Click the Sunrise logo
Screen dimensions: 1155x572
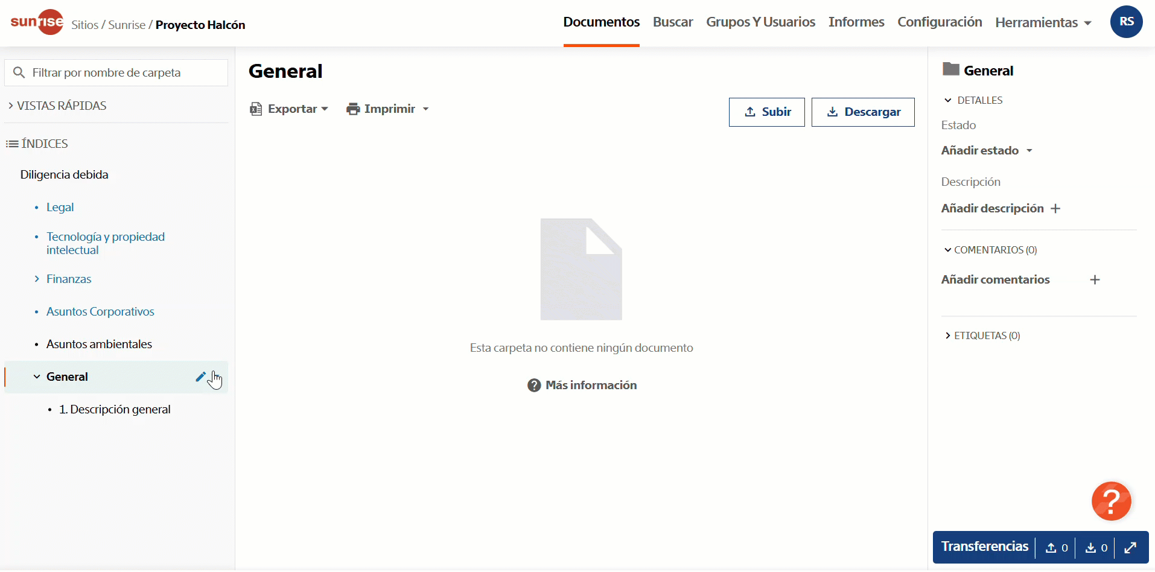pyautogui.click(x=37, y=22)
